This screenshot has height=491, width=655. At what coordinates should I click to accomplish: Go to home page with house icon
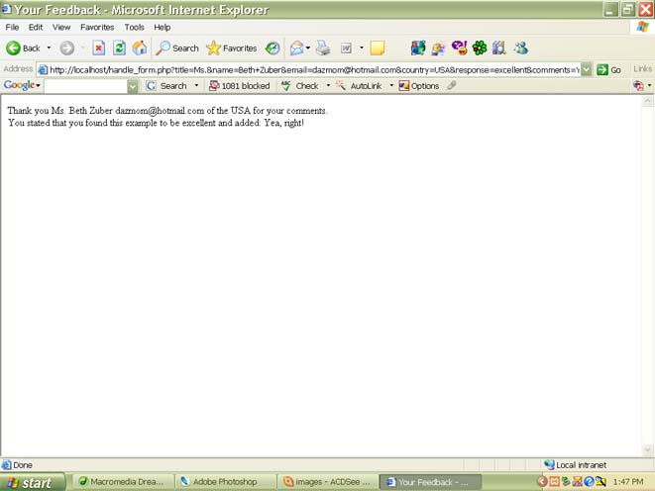click(x=140, y=49)
